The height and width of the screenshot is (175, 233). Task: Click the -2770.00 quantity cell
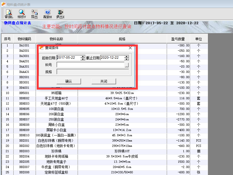(178, 119)
